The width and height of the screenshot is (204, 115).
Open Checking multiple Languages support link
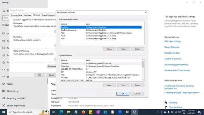click(x=182, y=93)
